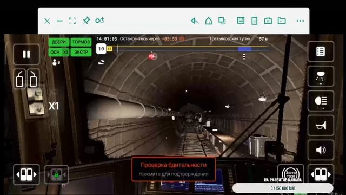Click the 14:01:05 clock display
This screenshot has width=346, height=195.
(x=107, y=39)
